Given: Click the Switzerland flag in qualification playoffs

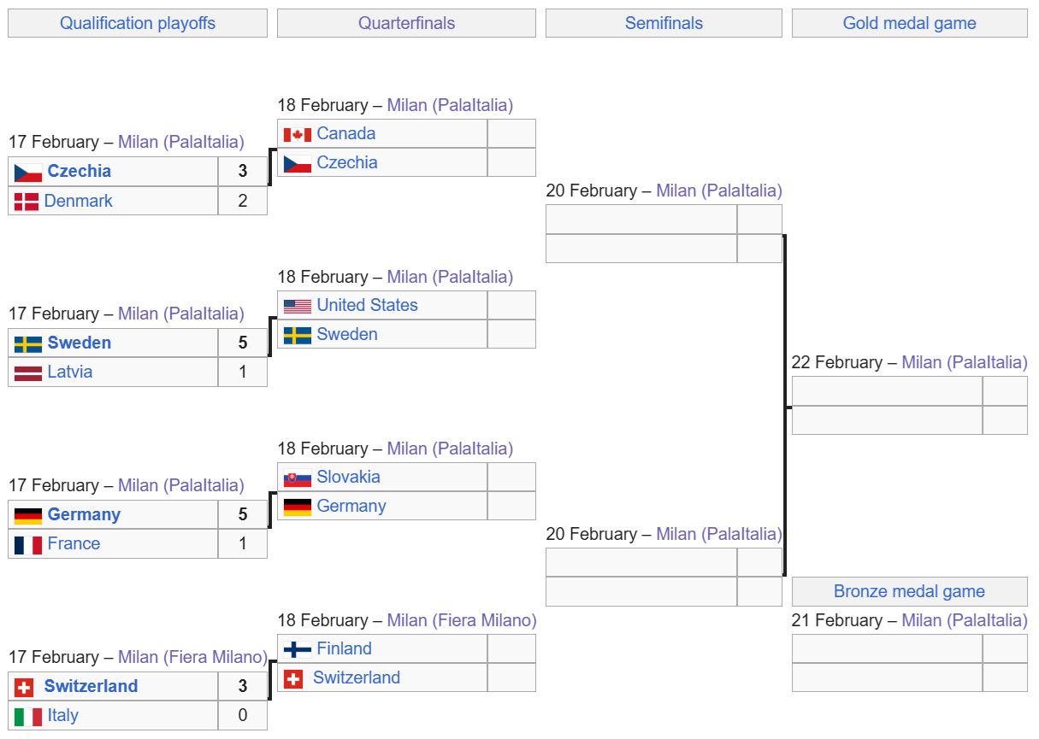Looking at the screenshot, I should point(25,687).
